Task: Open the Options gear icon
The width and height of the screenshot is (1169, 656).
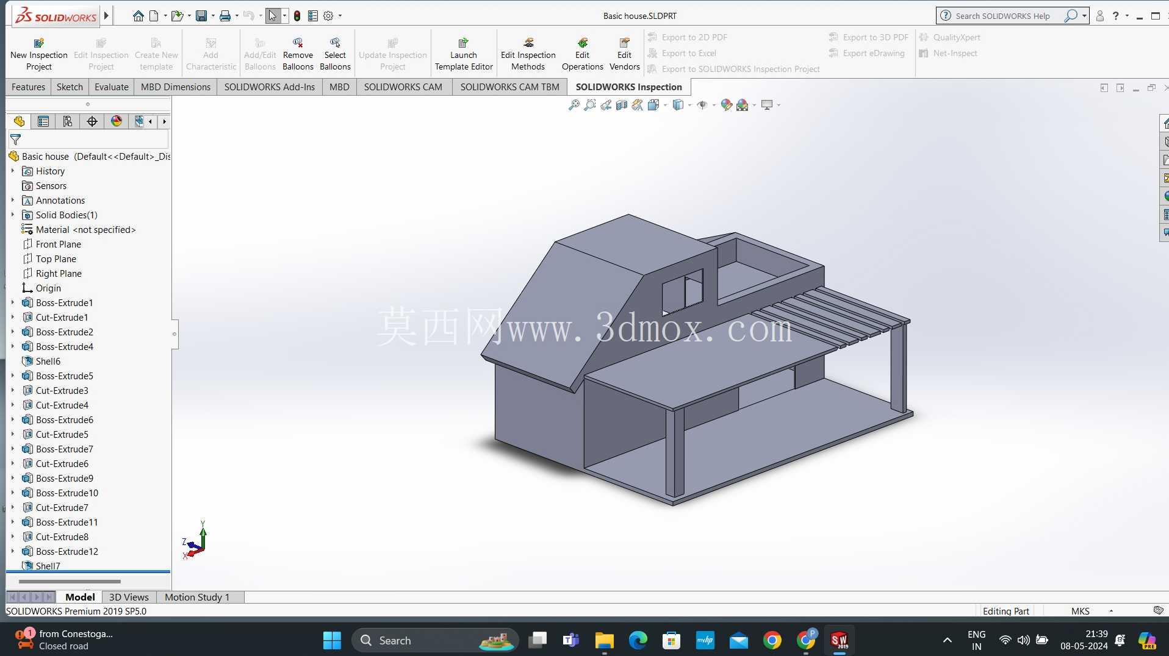Action: click(x=328, y=16)
